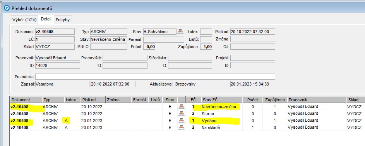365x146 pixels.
Task: Select the row with status Vydáno
Action: [x=187, y=121]
